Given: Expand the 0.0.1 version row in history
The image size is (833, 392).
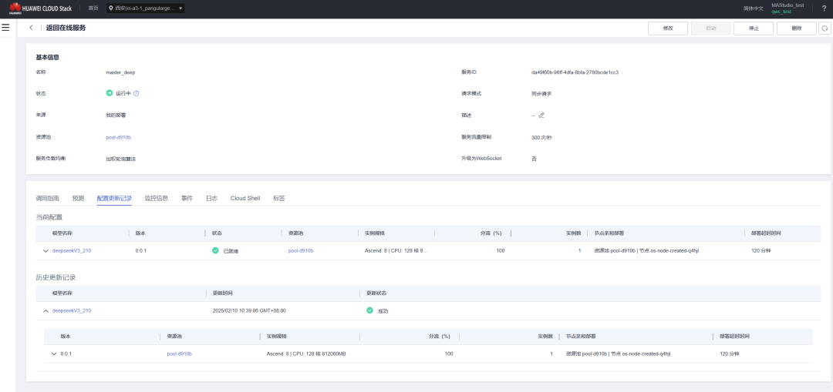Looking at the screenshot, I should click(54, 353).
